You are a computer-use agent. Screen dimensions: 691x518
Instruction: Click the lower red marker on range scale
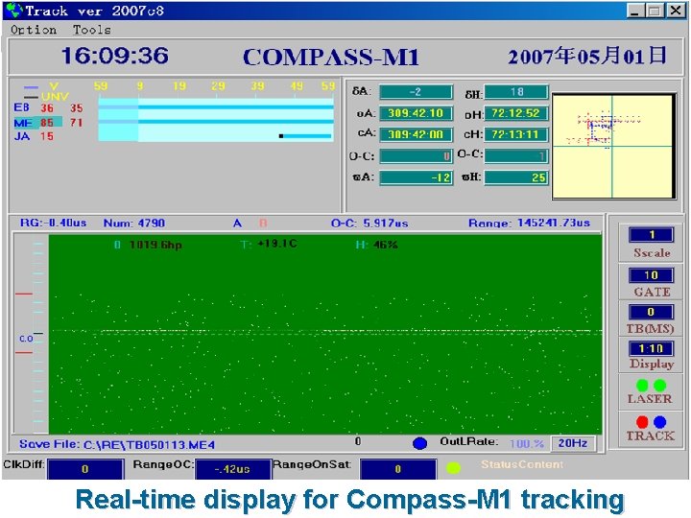click(24, 352)
